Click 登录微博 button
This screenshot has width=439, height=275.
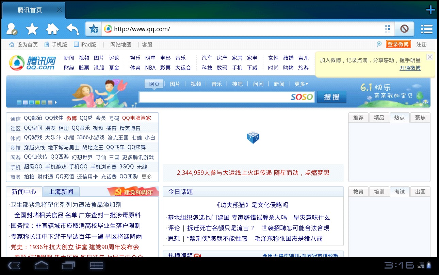[x=399, y=44]
